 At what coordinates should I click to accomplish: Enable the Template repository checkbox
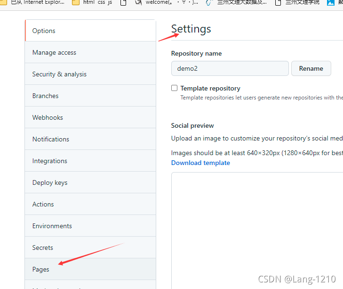click(x=175, y=88)
